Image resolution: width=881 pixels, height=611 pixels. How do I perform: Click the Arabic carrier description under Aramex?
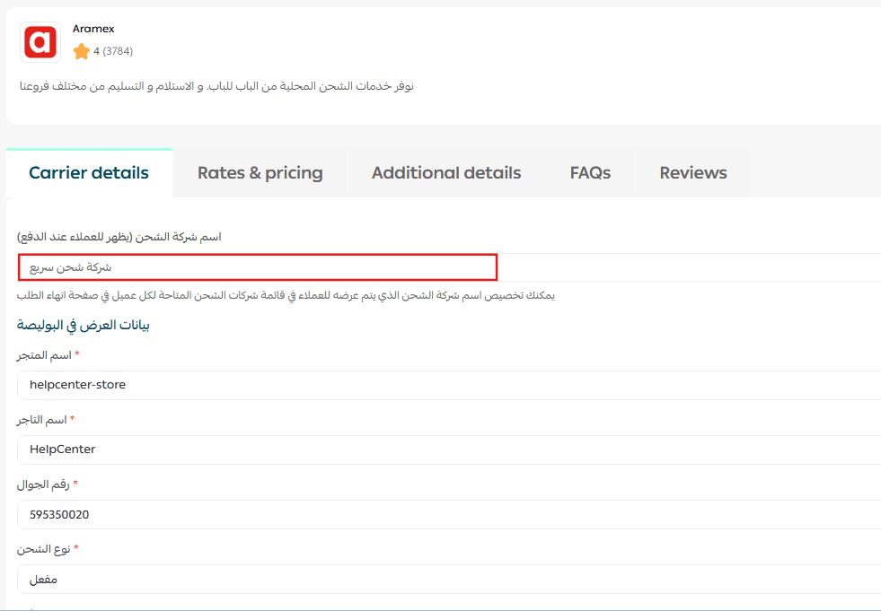pyautogui.click(x=216, y=86)
